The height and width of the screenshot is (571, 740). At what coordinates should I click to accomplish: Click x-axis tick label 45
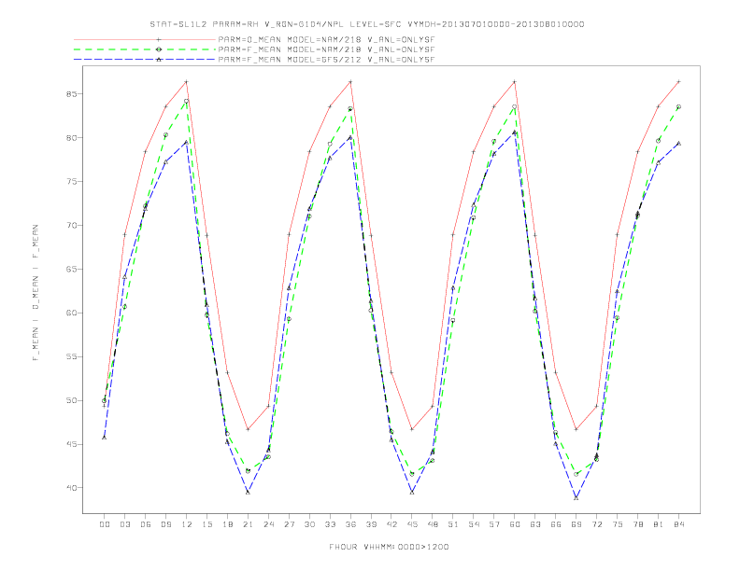412,524
